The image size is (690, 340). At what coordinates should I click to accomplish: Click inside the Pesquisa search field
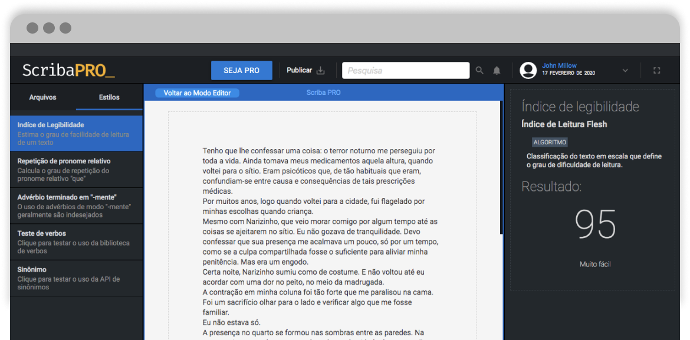point(406,70)
